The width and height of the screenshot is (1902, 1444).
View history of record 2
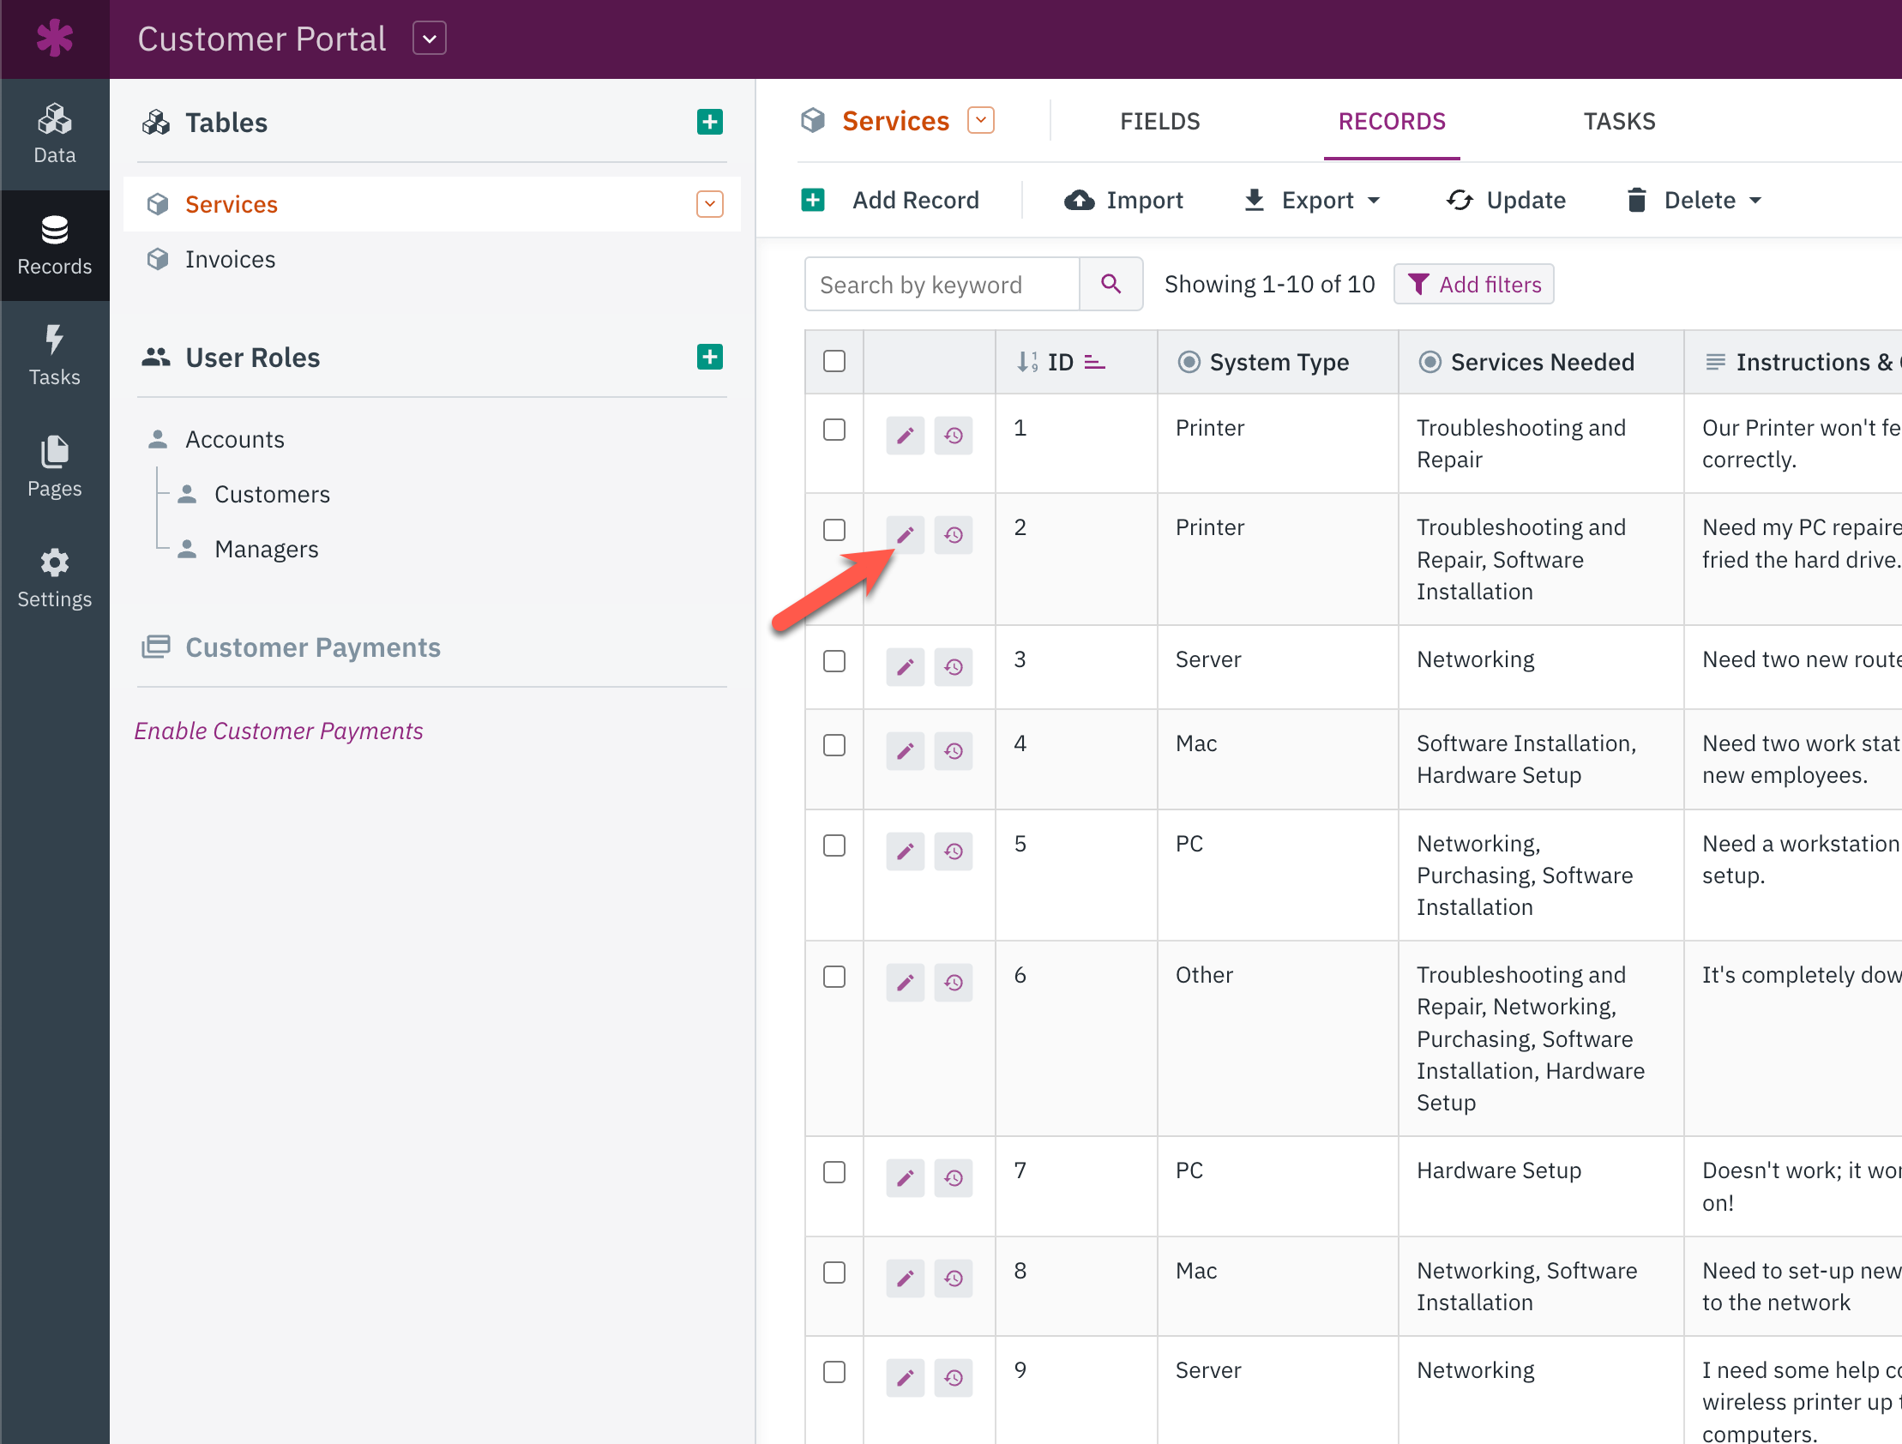coord(954,535)
